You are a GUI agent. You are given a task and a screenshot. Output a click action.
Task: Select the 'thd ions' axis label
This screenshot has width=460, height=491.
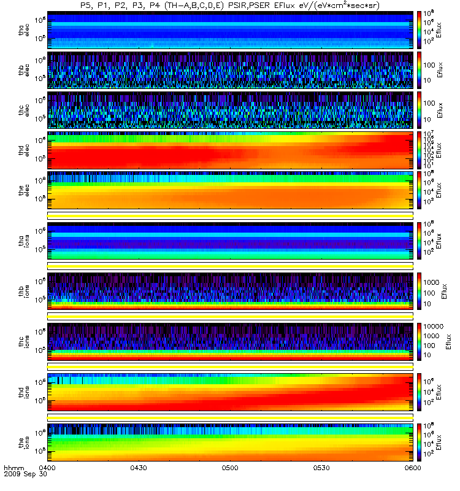[x=24, y=392]
